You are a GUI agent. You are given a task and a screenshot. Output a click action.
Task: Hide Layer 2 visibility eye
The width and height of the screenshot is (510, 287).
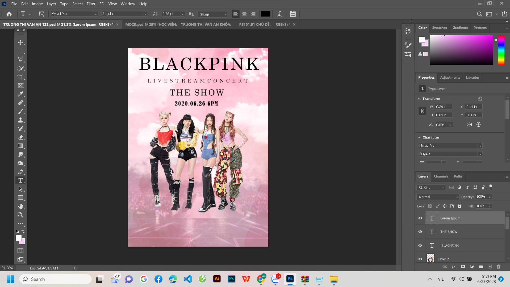pyautogui.click(x=420, y=259)
